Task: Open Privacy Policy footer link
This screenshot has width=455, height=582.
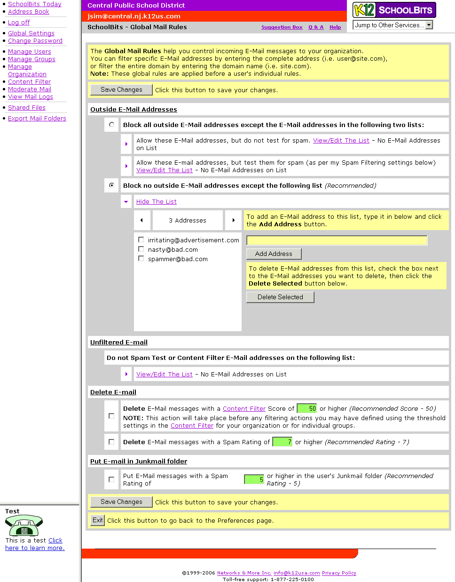Action: coord(339,573)
